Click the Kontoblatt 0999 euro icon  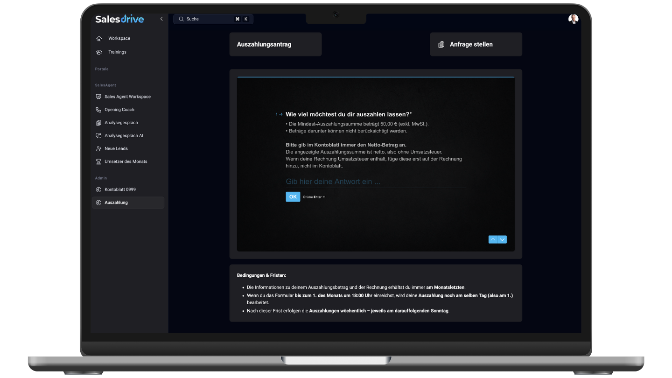click(x=98, y=190)
